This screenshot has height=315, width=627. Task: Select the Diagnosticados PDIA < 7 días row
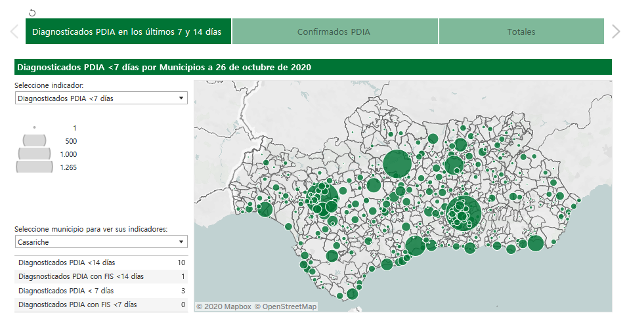[100, 291]
